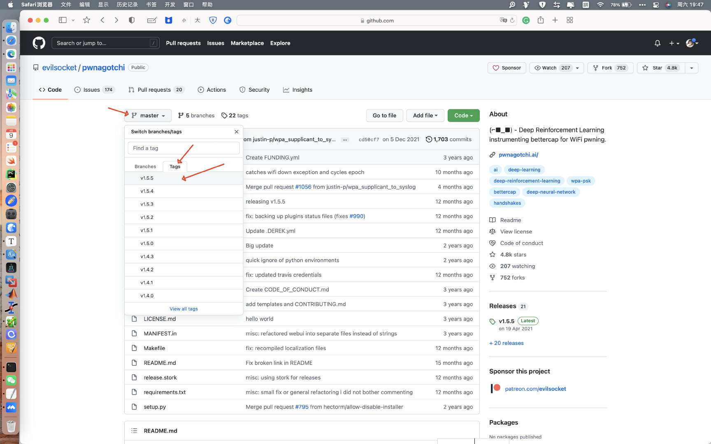Select tag v1.4.3 from list
The height and width of the screenshot is (444, 711).
pyautogui.click(x=184, y=257)
